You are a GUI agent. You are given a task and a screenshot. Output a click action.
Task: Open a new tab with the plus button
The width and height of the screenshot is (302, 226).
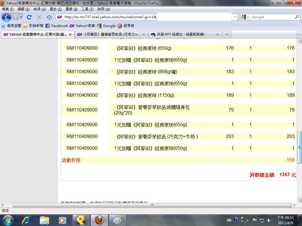click(x=227, y=34)
